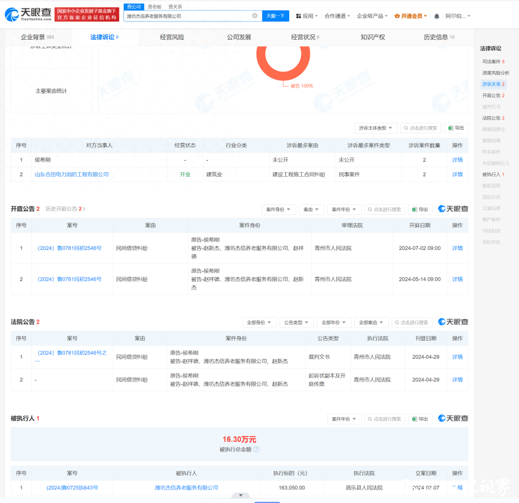This screenshot has width=519, height=503.
Task: Export the 开庭公告 table via 导出
Action: click(420, 209)
